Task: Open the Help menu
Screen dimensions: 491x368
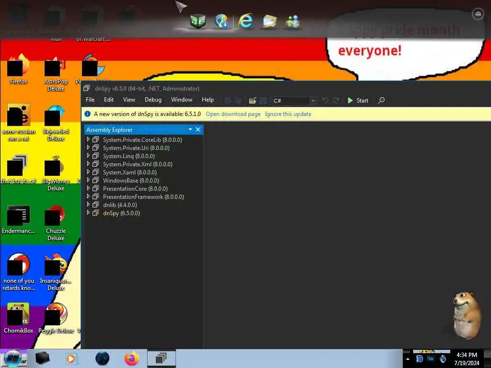Action: coord(208,100)
